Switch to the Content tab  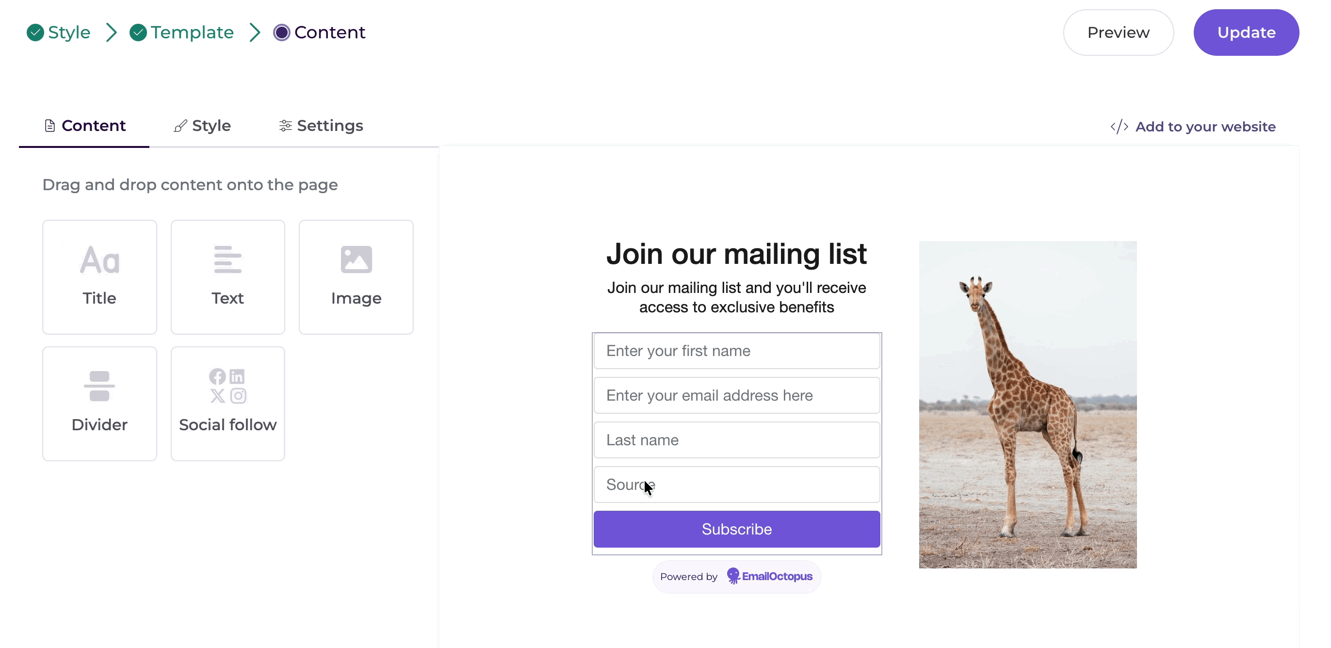click(x=85, y=126)
